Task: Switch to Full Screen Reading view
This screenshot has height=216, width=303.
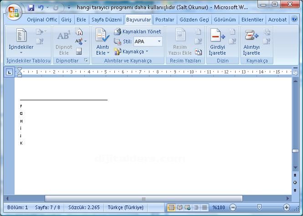Action: [x=180, y=208]
